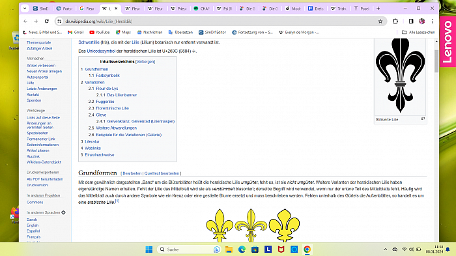
Task: Open volume control in system tray
Action: click(x=412, y=249)
